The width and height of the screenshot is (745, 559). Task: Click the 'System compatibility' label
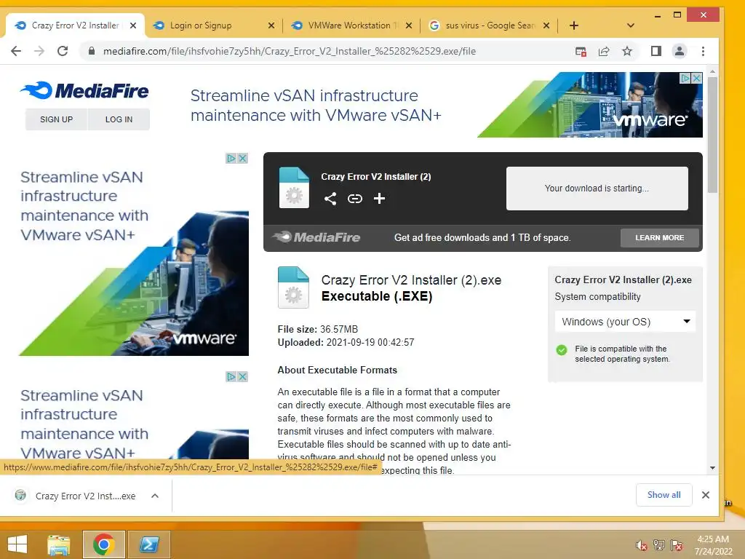coord(598,297)
